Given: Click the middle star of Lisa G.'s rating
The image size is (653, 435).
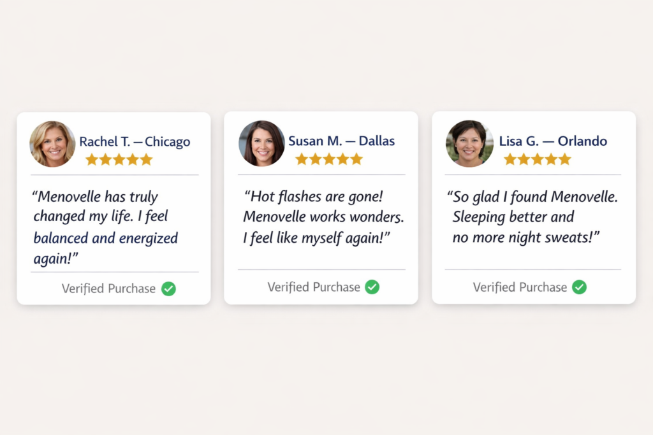Looking at the screenshot, I should [x=538, y=159].
